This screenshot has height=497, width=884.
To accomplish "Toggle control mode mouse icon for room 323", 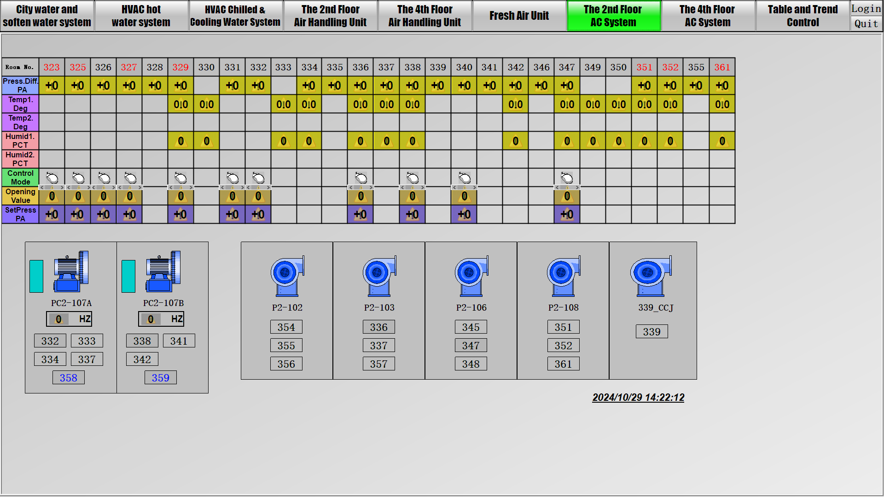I will [x=52, y=178].
